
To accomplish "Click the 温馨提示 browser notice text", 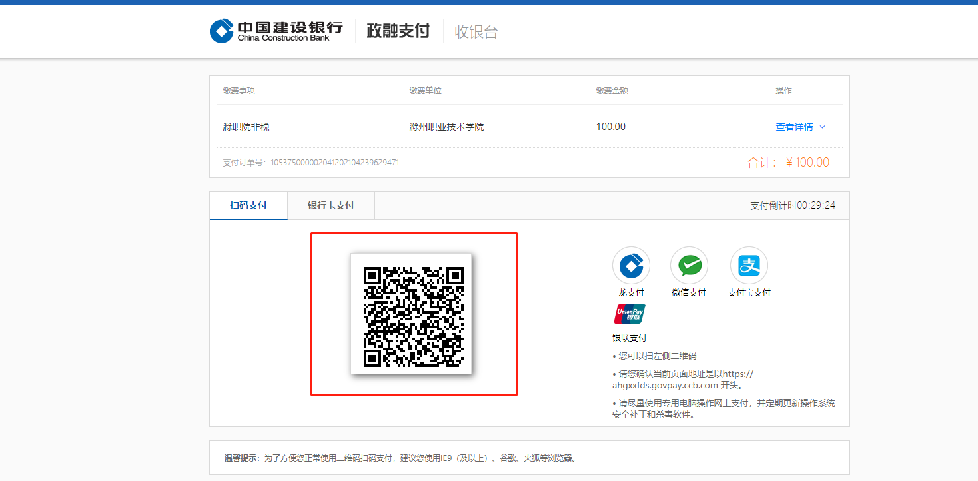I will point(400,458).
